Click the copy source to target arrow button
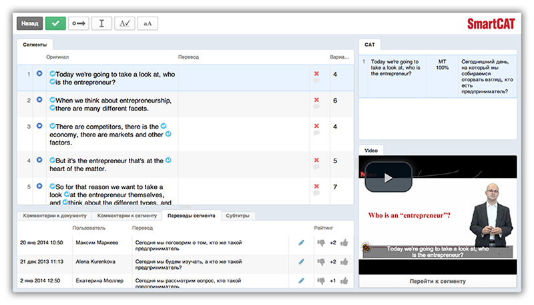The image size is (534, 305). [x=79, y=23]
